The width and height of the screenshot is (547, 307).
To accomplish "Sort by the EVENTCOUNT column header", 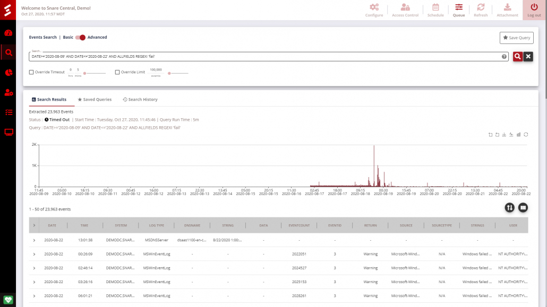I will [299, 225].
